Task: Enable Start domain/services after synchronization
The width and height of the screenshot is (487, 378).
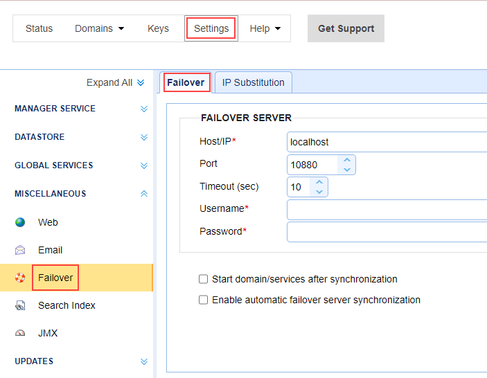Action: [204, 279]
